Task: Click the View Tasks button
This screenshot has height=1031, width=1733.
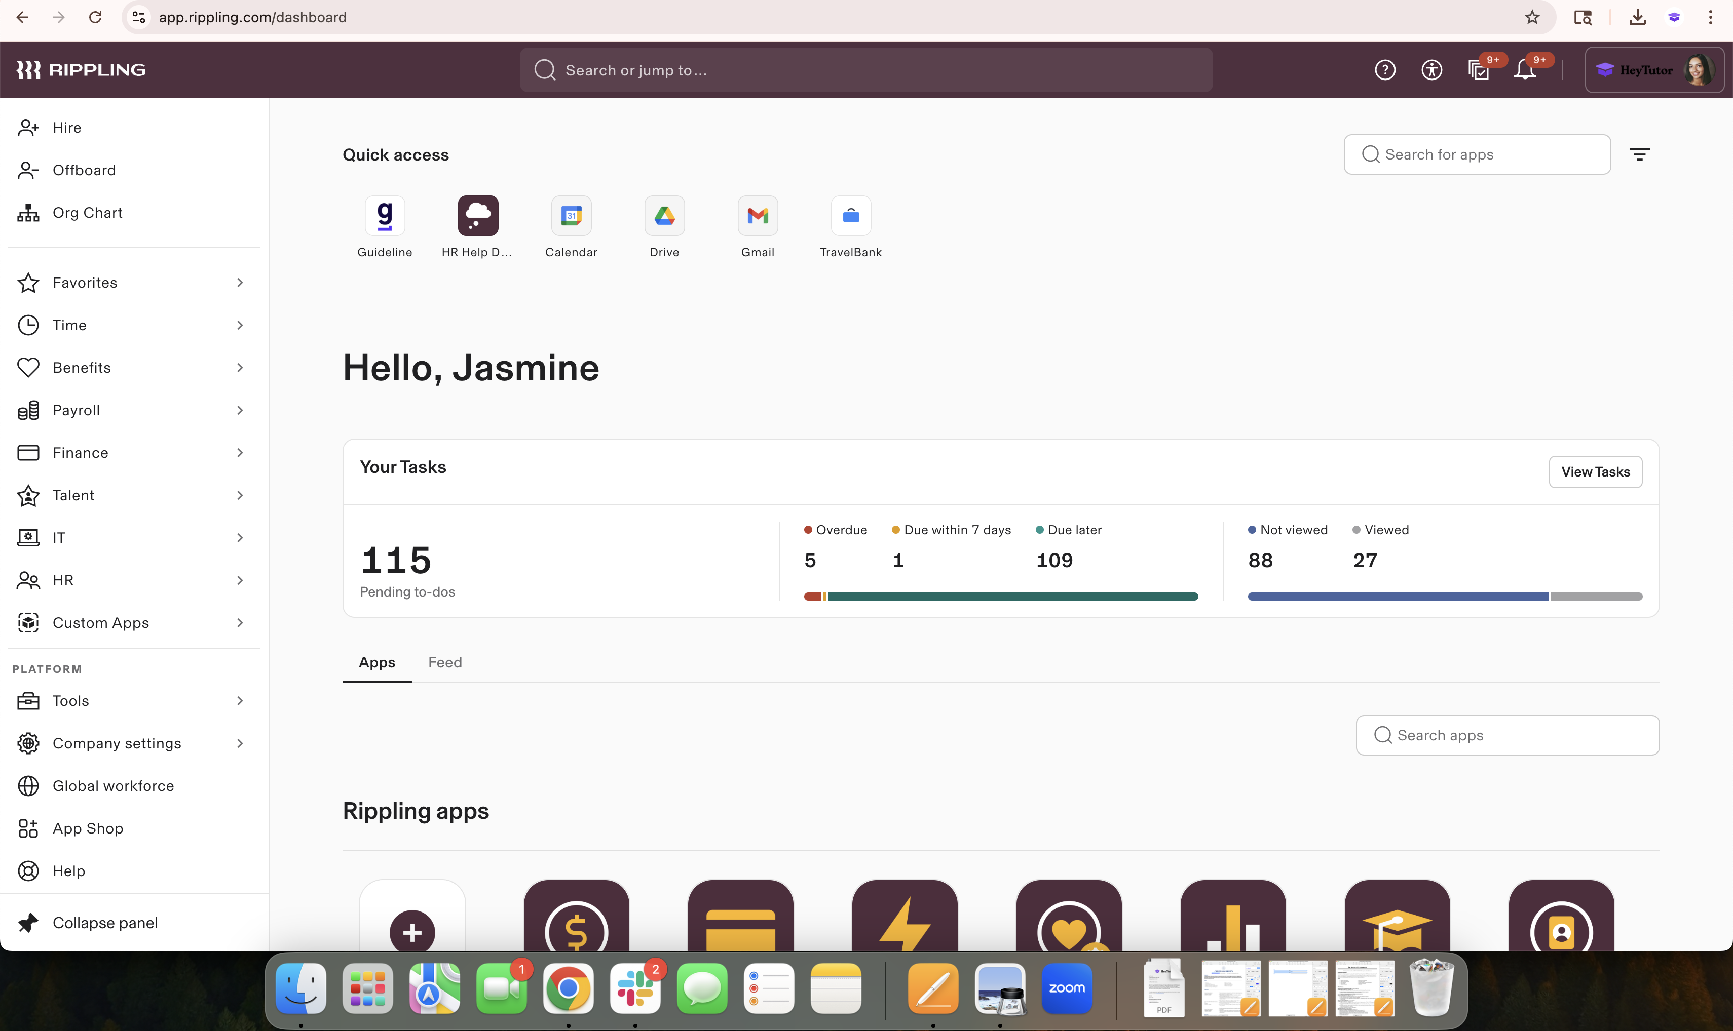Action: pyautogui.click(x=1595, y=472)
